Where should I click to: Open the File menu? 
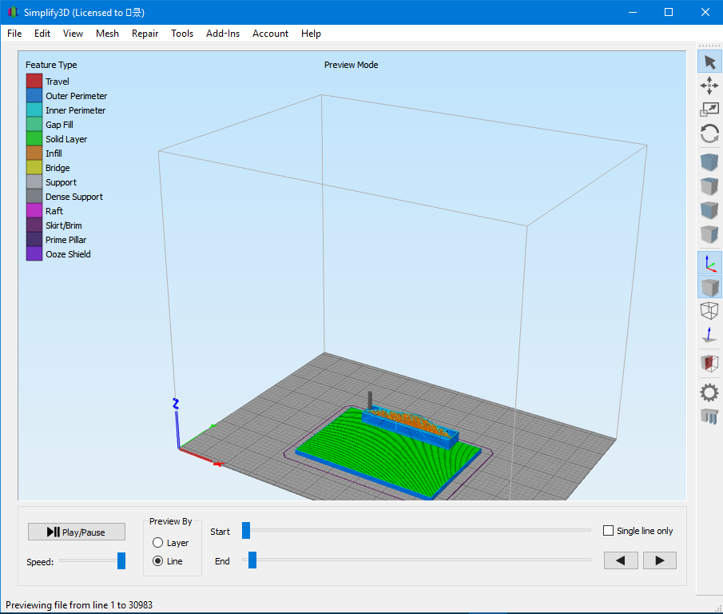14,34
